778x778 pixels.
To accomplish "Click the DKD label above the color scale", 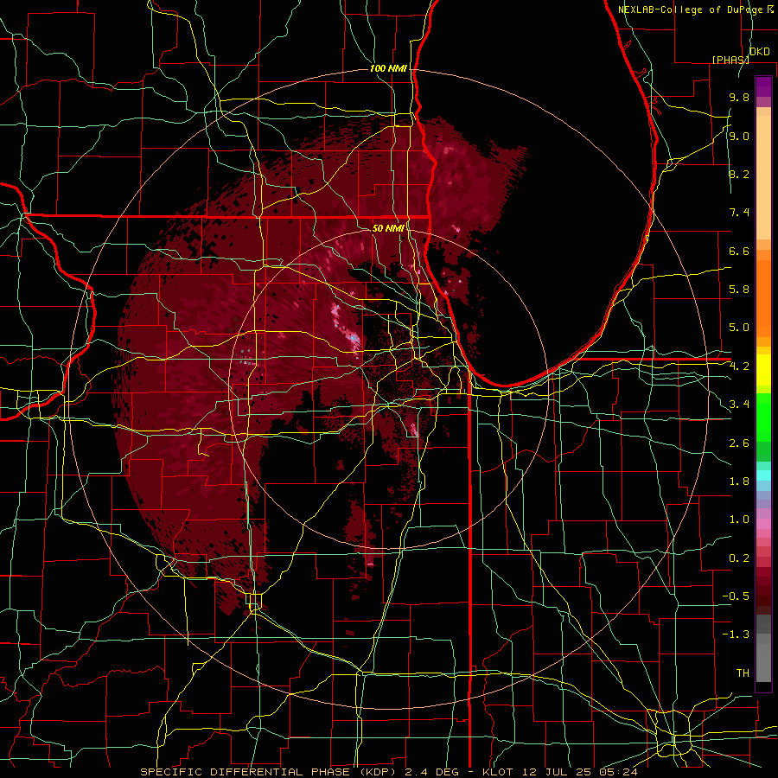I will (759, 51).
